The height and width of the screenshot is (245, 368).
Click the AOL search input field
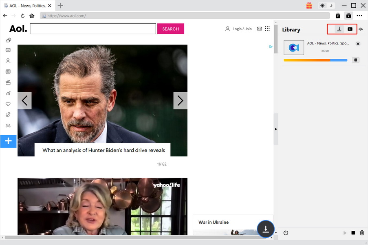93,29
